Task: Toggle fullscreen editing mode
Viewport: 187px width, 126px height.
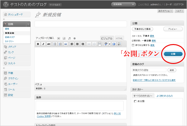Action: coord(114,44)
